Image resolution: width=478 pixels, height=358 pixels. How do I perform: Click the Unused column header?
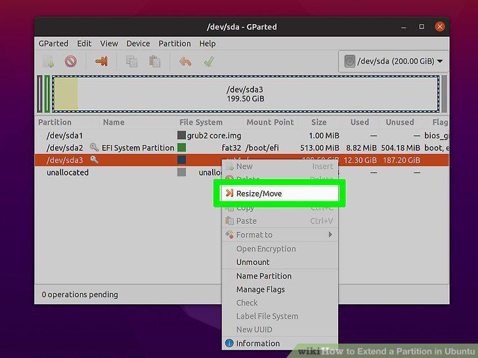point(400,122)
